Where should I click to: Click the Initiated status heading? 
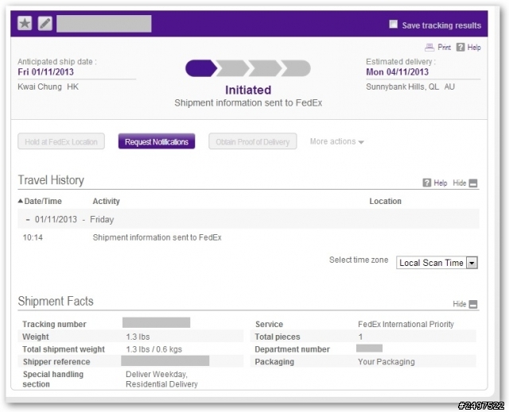point(248,90)
